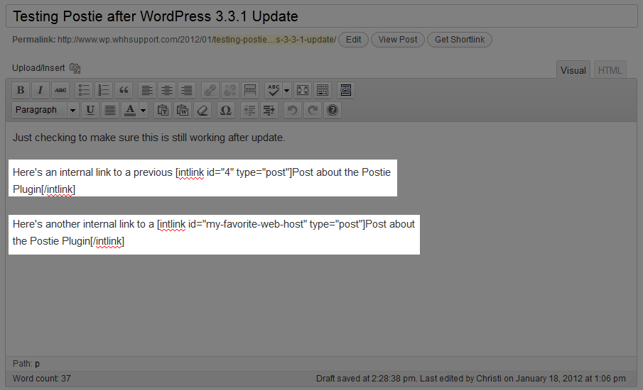Toggle the kitchen sink toolbar row
This screenshot has width=643, height=390.
tap(323, 90)
